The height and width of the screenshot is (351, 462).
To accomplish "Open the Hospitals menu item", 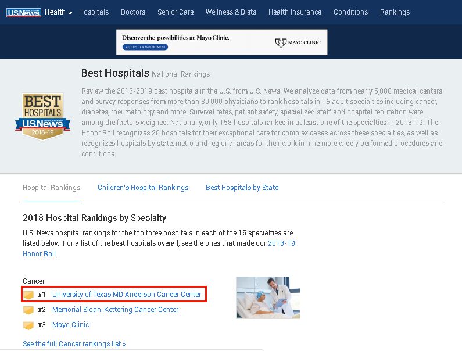I will (94, 12).
